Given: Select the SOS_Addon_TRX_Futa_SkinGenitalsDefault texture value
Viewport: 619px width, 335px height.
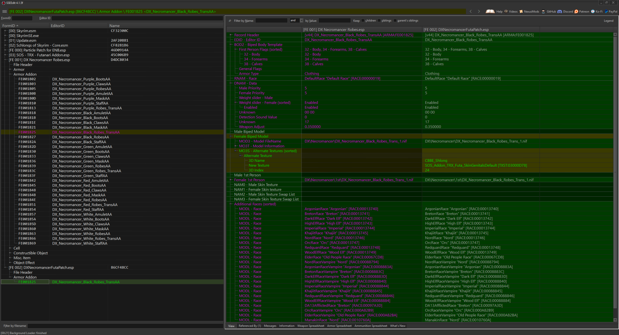Looking at the screenshot, I should pyautogui.click(x=476, y=165).
